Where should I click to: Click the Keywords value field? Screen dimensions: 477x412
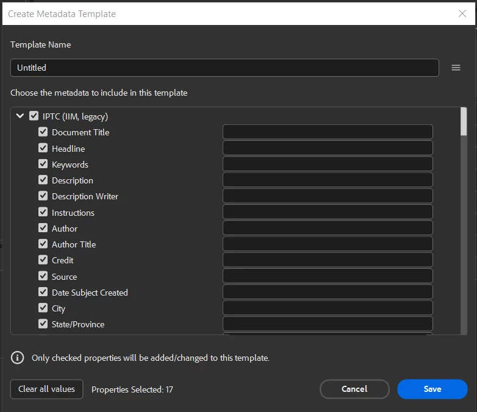point(328,164)
